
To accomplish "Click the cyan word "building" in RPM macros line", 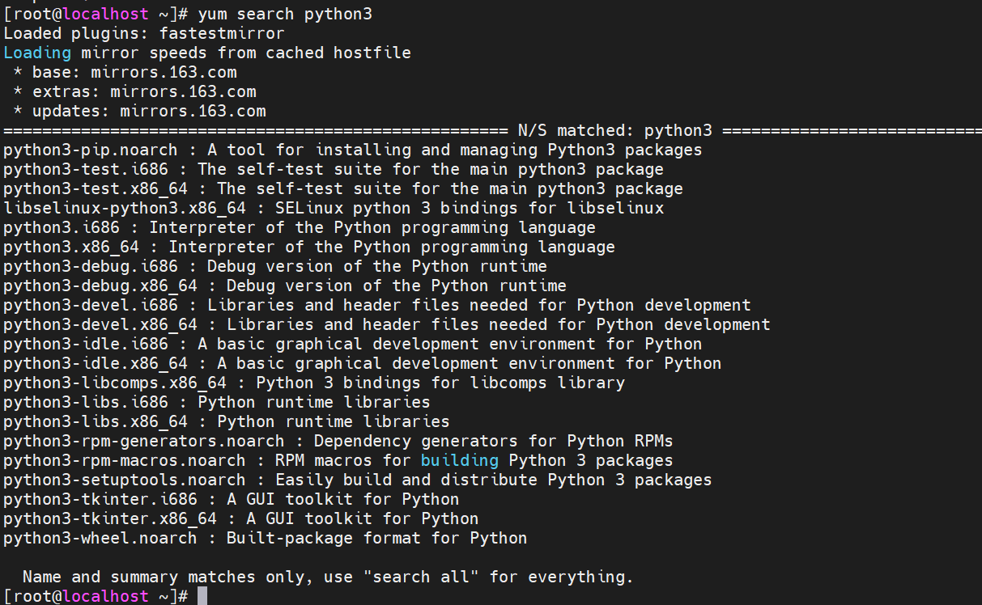I will [459, 460].
